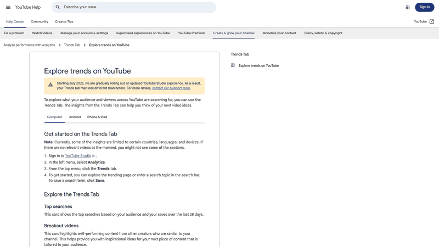This screenshot has width=439, height=247.
Task: Select the Help Center tab
Action: point(15,21)
